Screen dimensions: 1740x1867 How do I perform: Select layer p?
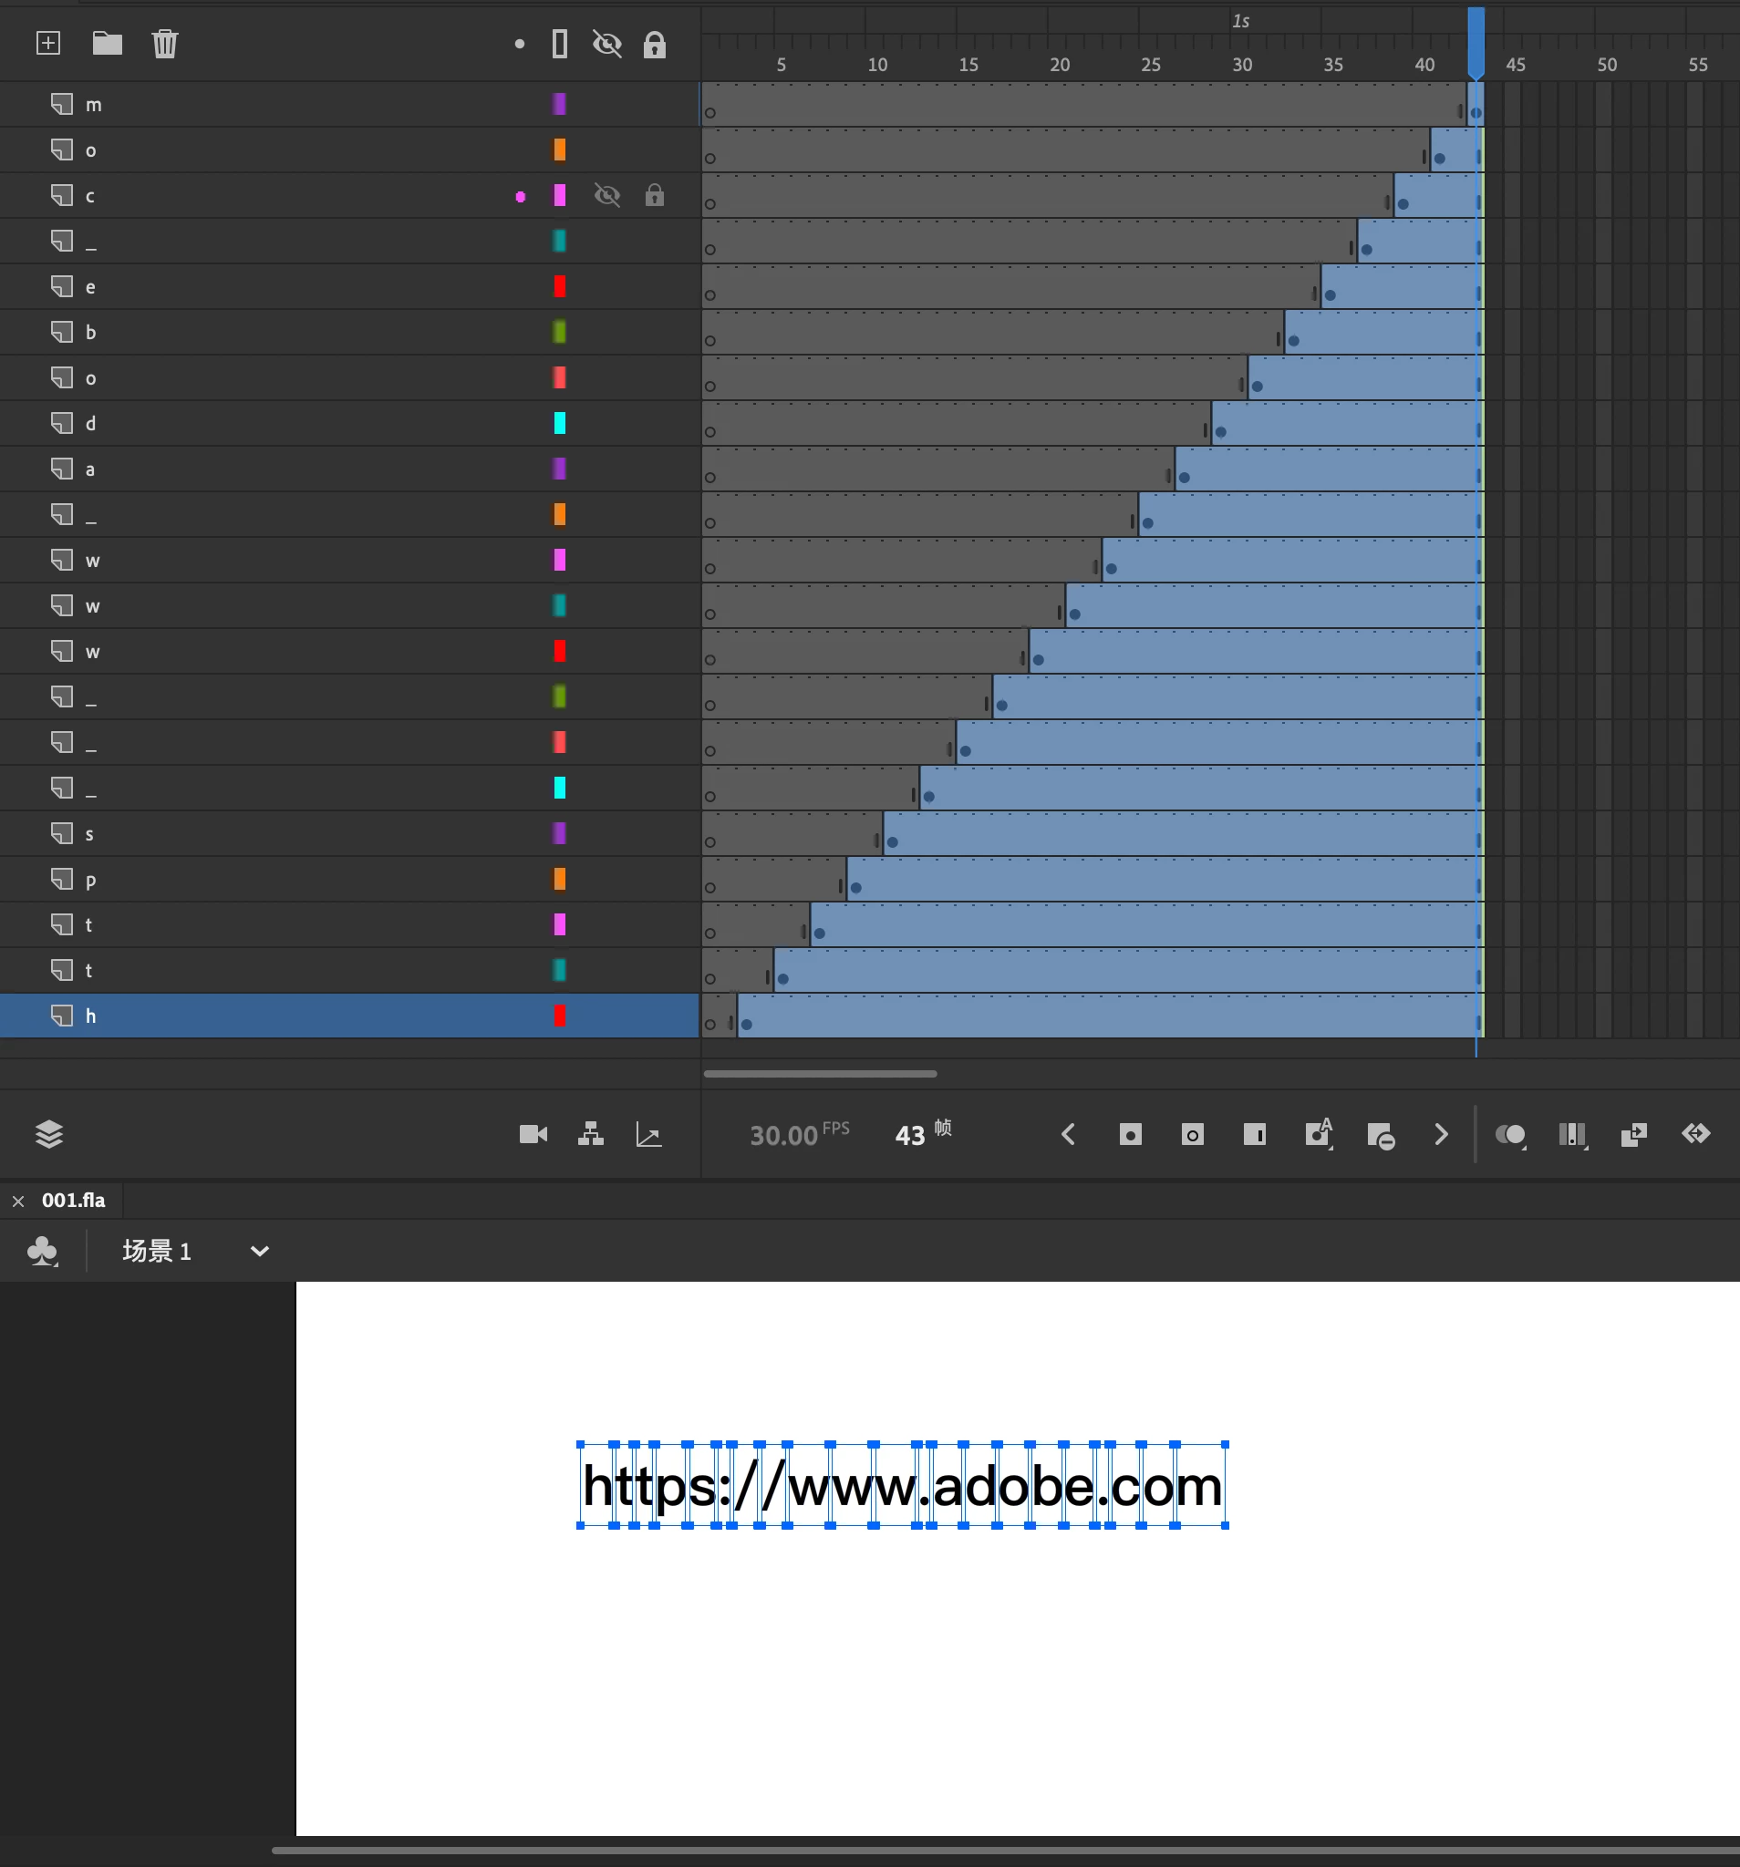[x=349, y=879]
